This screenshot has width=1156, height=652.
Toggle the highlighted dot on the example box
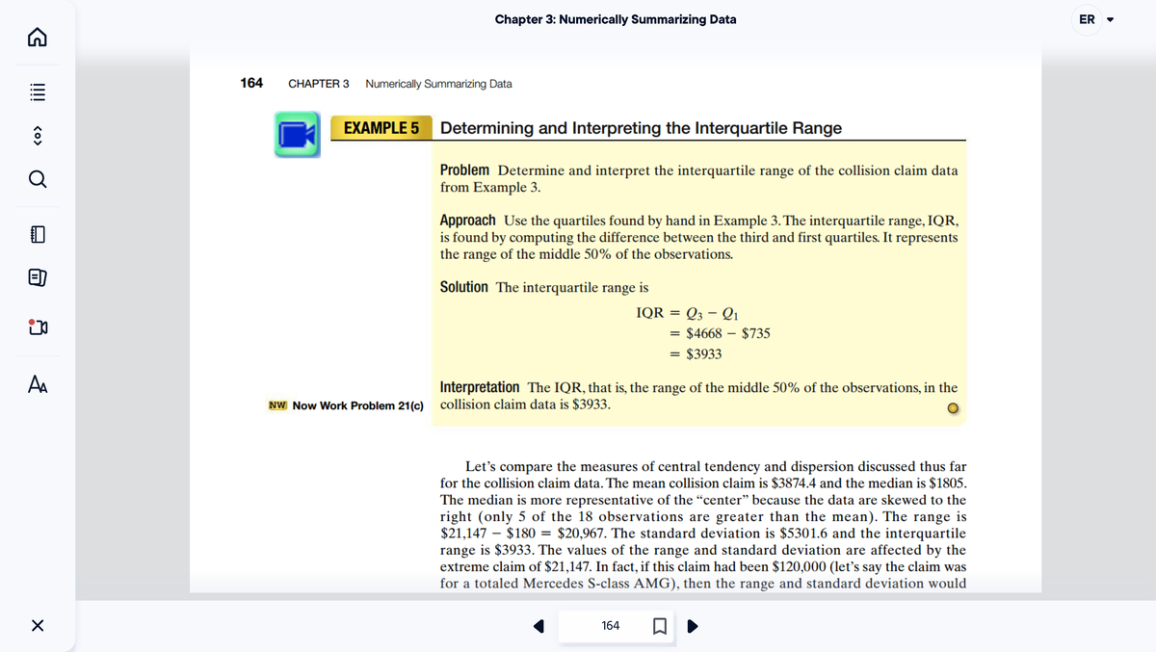click(953, 408)
